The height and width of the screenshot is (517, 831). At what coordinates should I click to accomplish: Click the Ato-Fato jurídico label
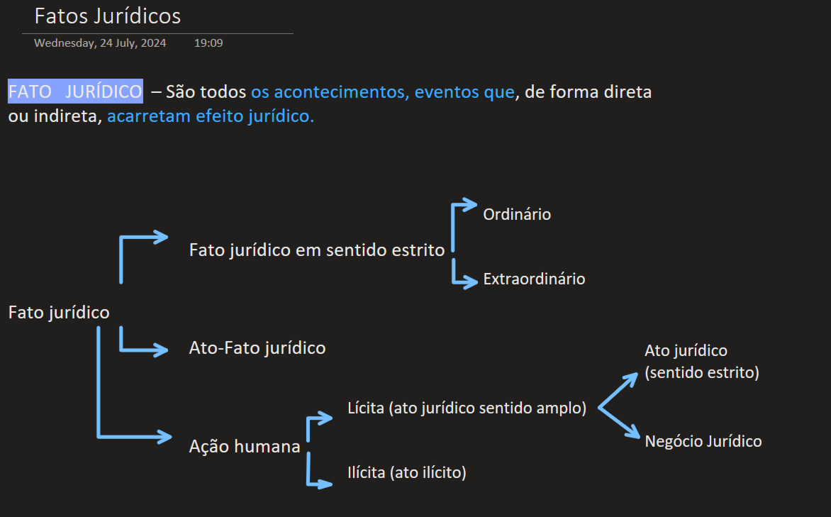(257, 348)
